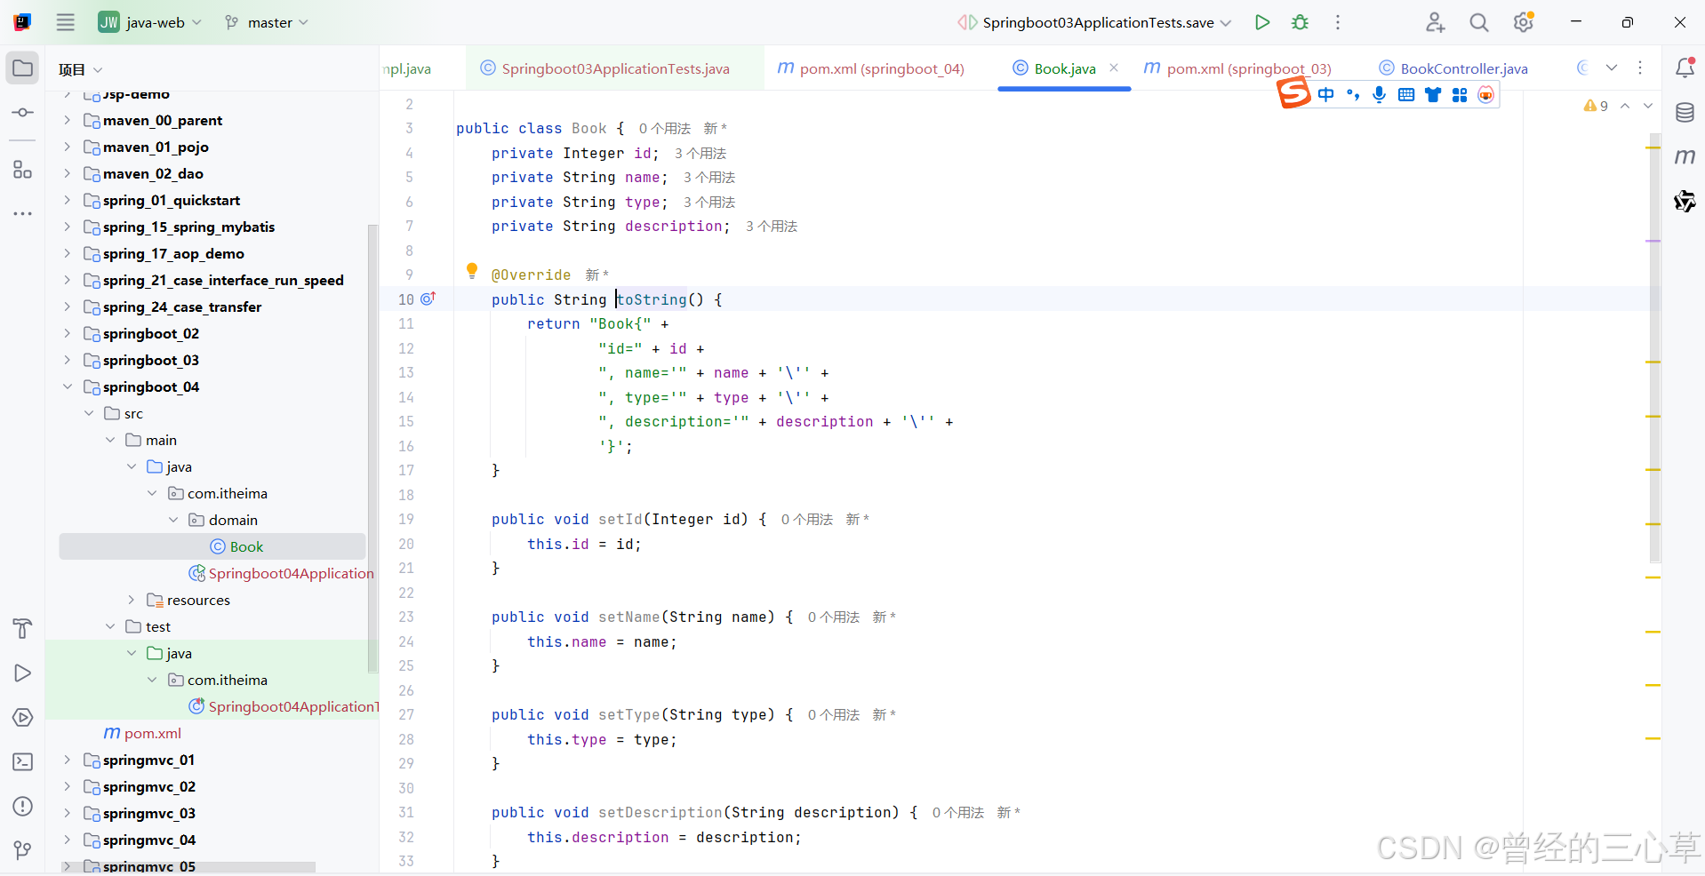Open the 项目 view dropdown
1705x876 pixels.
pyautogui.click(x=80, y=69)
